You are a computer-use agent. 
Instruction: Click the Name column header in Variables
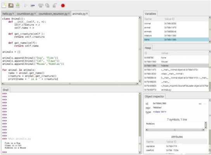(148, 19)
